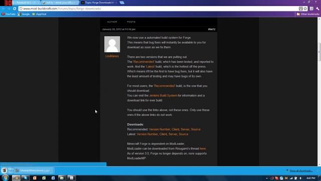Open the Windows Start menu

6,177
